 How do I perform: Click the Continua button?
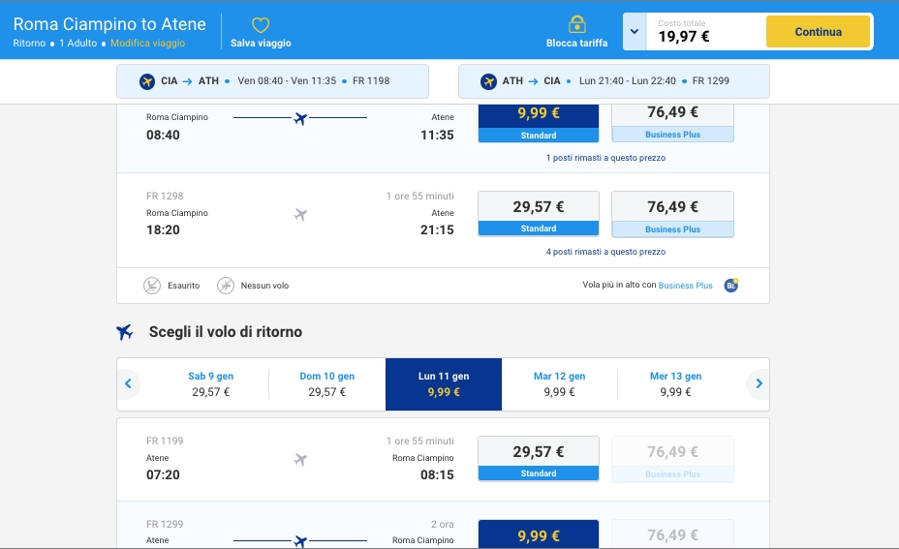coord(819,32)
